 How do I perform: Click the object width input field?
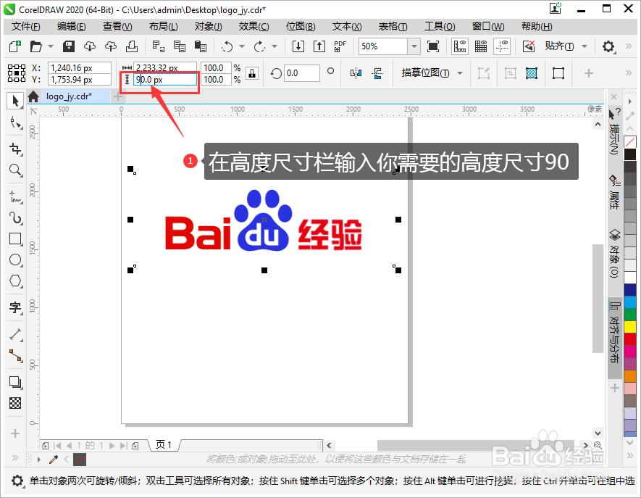pos(164,67)
